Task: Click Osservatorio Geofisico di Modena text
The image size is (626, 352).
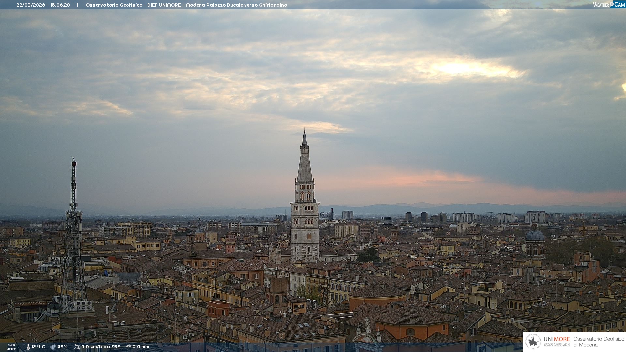Action: 599,342
